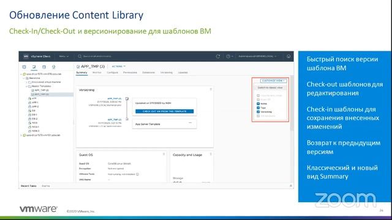Image resolution: width=392 pixels, height=220 pixels.
Task: Select APP-2 virtual machine in tree
Action: coord(36,106)
